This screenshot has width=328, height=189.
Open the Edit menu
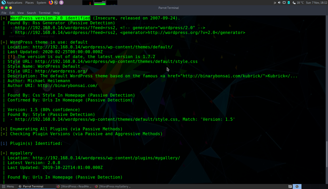(12, 13)
